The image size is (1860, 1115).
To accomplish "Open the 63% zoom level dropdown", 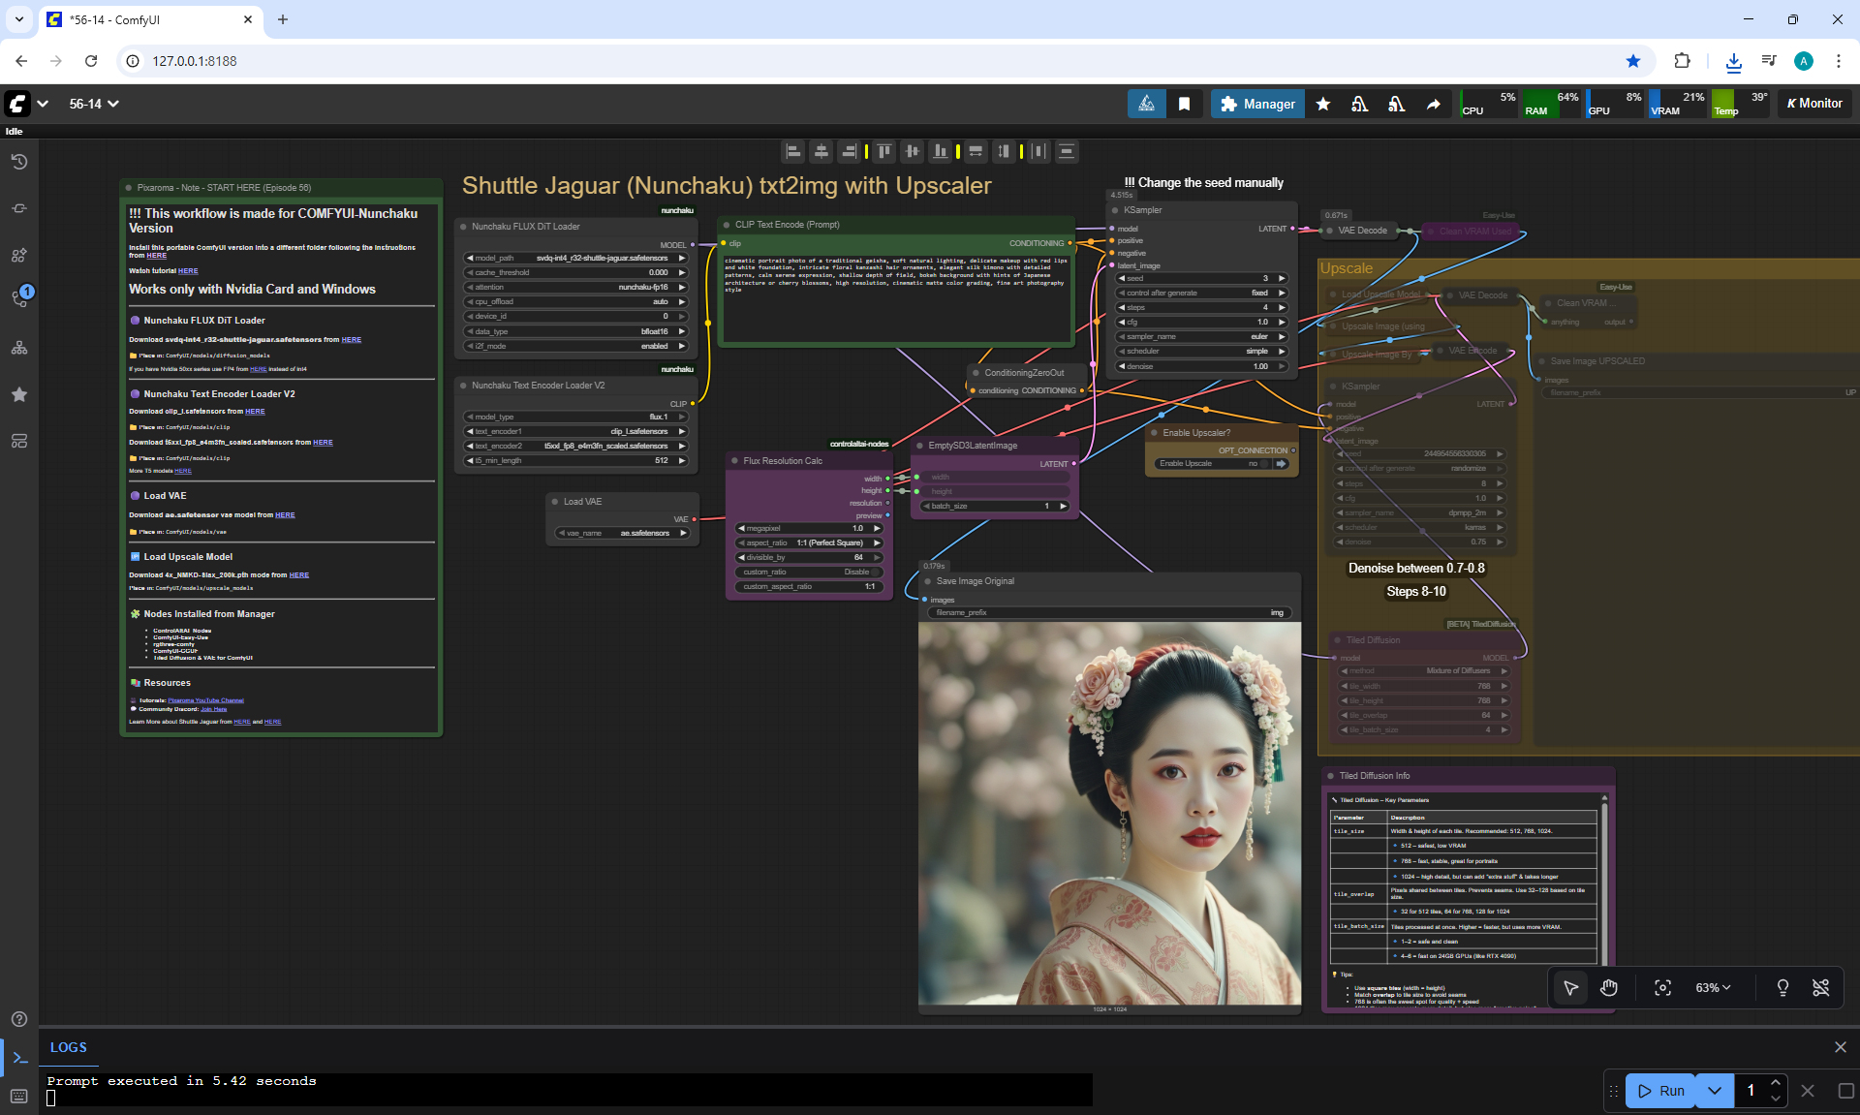I will click(1712, 987).
